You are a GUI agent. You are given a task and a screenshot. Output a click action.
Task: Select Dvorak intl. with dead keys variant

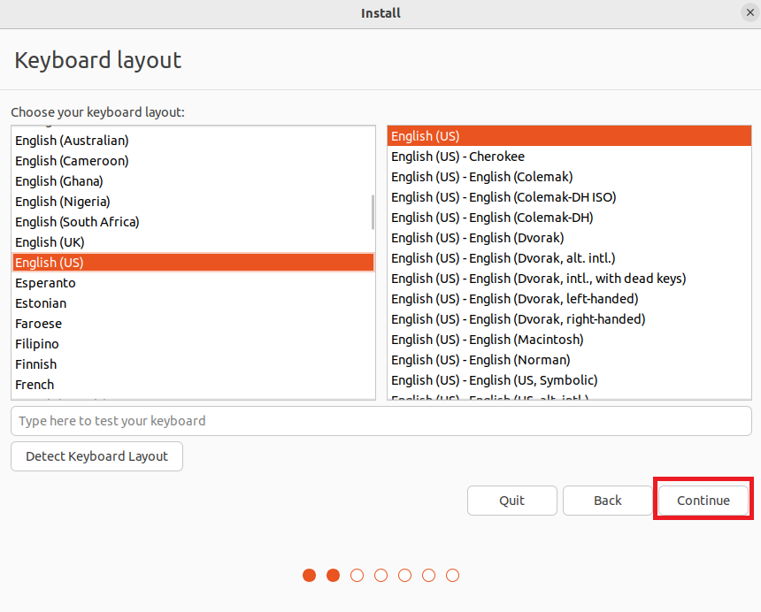569,279
